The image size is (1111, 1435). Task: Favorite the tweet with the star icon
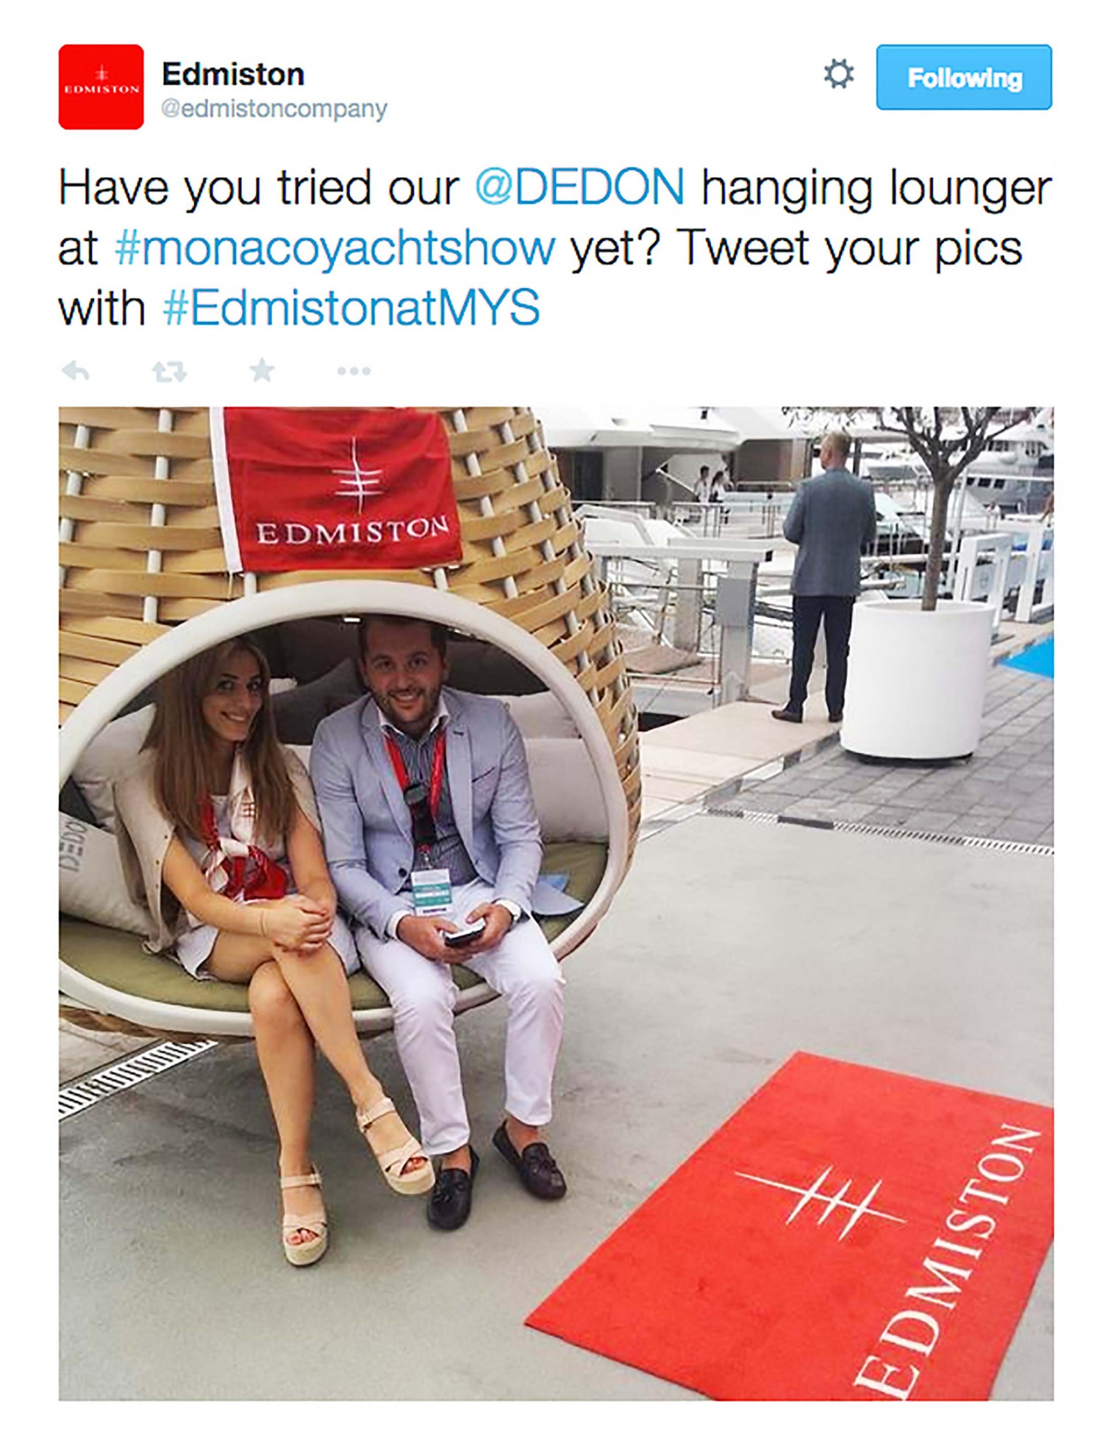click(262, 371)
